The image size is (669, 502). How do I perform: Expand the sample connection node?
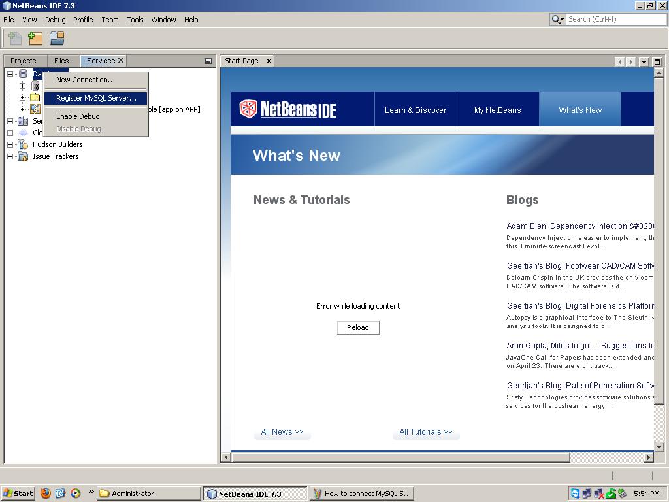pyautogui.click(x=22, y=109)
